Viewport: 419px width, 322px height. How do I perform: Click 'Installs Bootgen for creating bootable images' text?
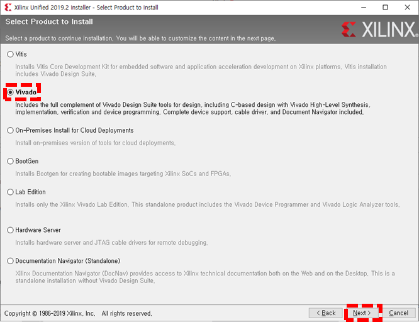pyautogui.click(x=123, y=174)
